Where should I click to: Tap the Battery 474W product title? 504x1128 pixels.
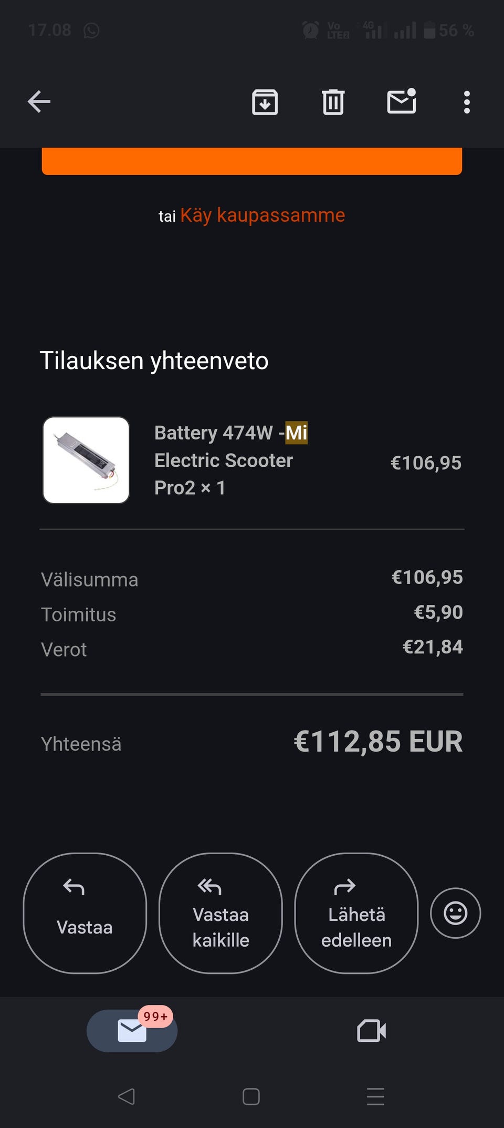[x=231, y=460]
